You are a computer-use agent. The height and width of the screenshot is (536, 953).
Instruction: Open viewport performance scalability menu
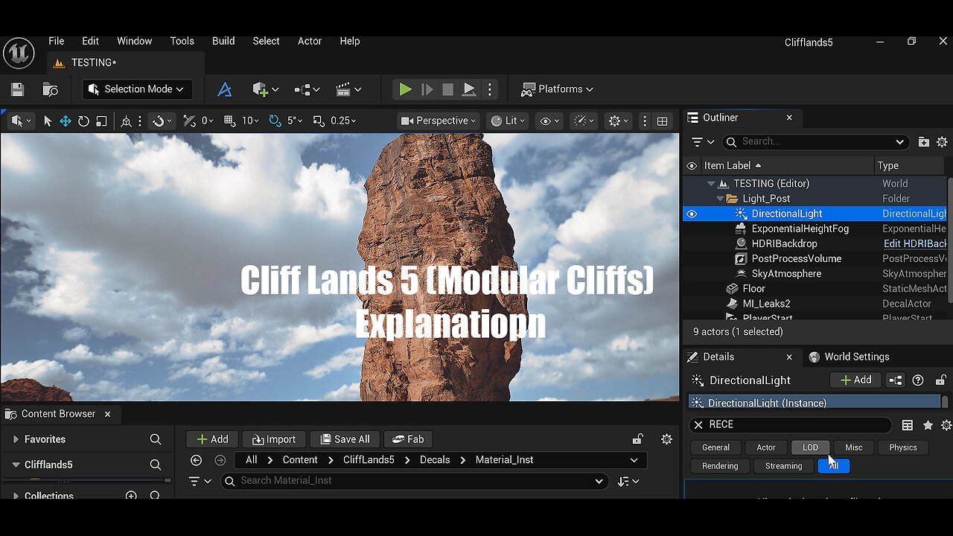pos(584,121)
